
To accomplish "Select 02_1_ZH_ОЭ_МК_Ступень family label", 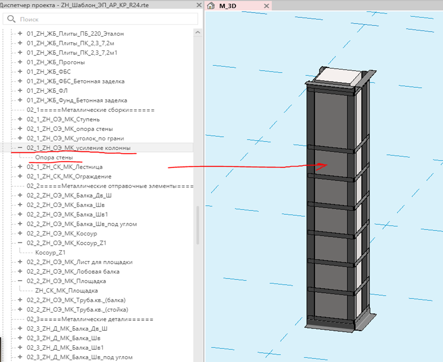I will (63, 119).
